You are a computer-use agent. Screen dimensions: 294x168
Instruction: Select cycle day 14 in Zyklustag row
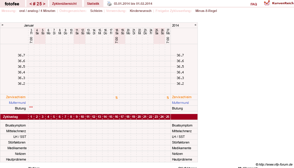pos(105,117)
